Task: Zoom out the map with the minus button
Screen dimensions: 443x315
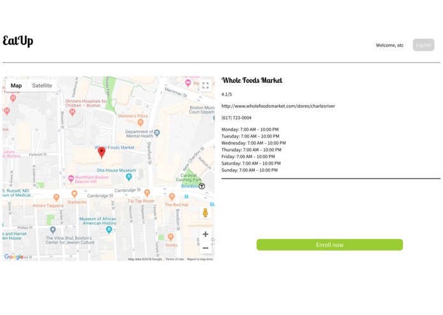Action: [205, 248]
